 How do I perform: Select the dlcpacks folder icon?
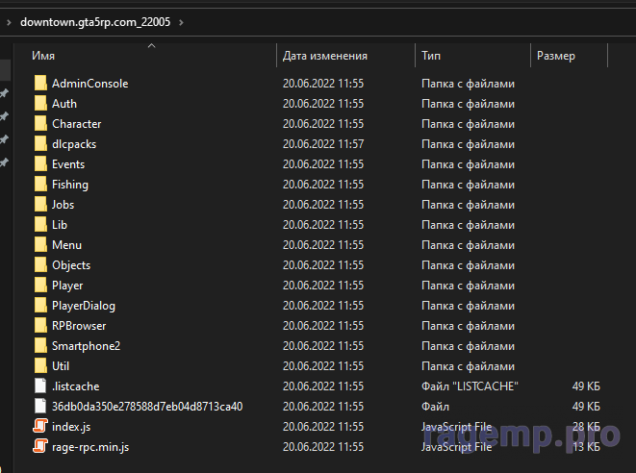click(39, 144)
